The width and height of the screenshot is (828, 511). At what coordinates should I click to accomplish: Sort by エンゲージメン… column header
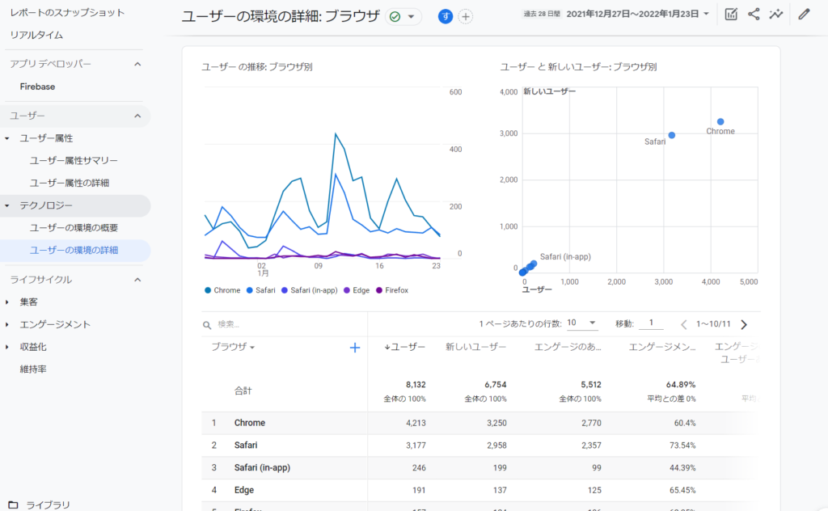pyautogui.click(x=662, y=347)
